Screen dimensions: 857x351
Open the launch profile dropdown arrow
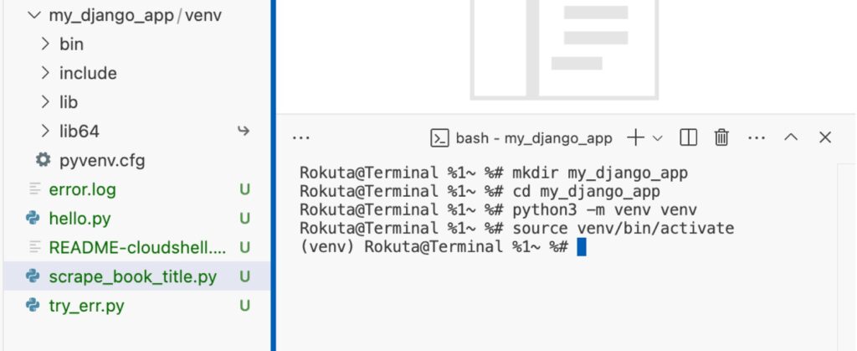(x=658, y=137)
